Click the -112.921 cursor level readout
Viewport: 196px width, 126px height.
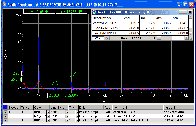[15, 73]
